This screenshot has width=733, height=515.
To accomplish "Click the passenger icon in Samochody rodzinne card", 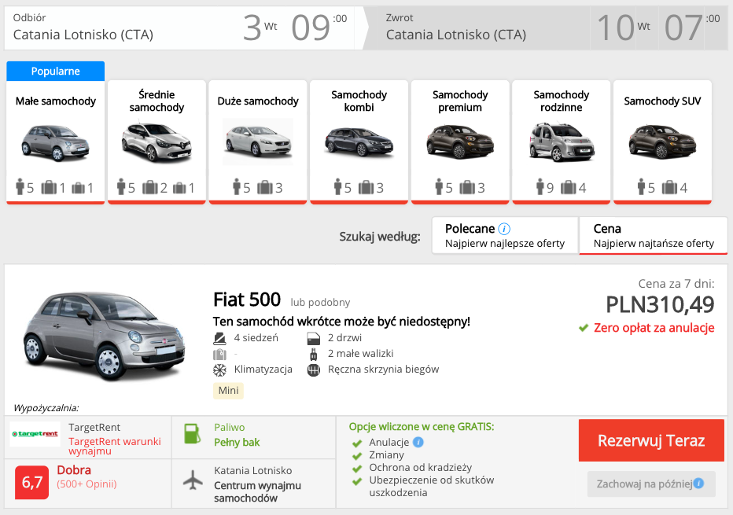I will [540, 186].
